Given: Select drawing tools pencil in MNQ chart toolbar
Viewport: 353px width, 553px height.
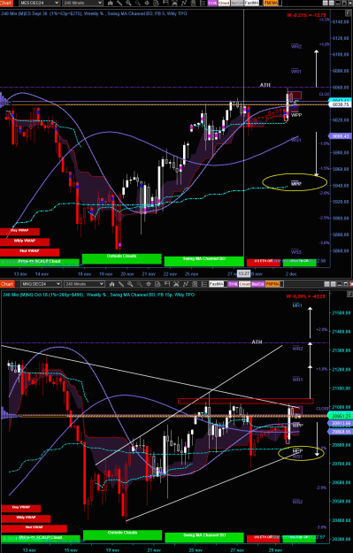Looking at the screenshot, I should (x=121, y=284).
